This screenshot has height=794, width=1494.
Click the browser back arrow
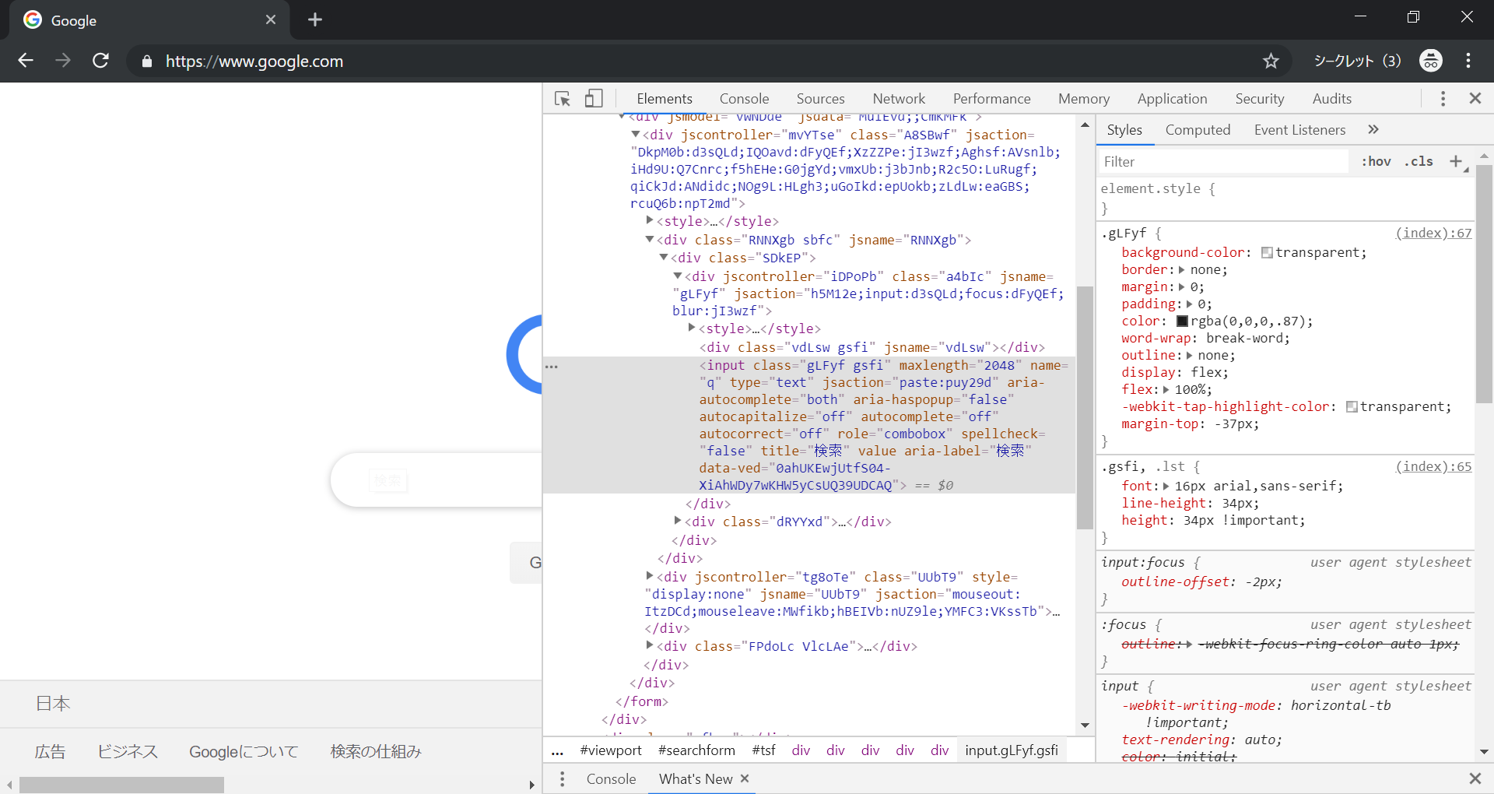point(26,61)
